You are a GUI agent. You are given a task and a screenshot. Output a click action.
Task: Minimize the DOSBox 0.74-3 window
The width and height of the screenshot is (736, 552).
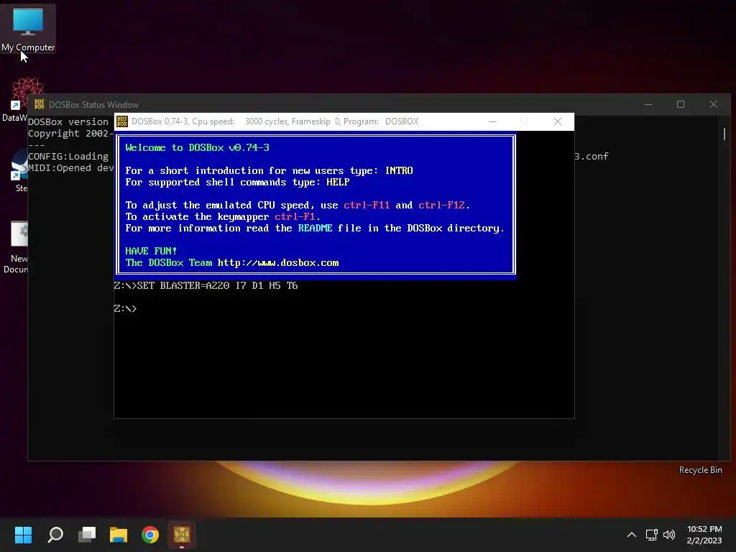pyautogui.click(x=492, y=121)
